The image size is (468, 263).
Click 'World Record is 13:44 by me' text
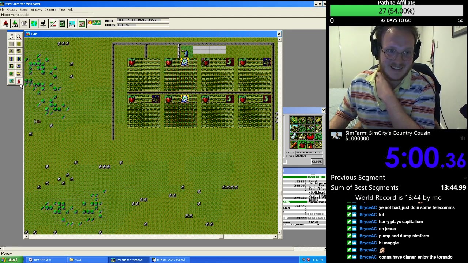click(398, 198)
